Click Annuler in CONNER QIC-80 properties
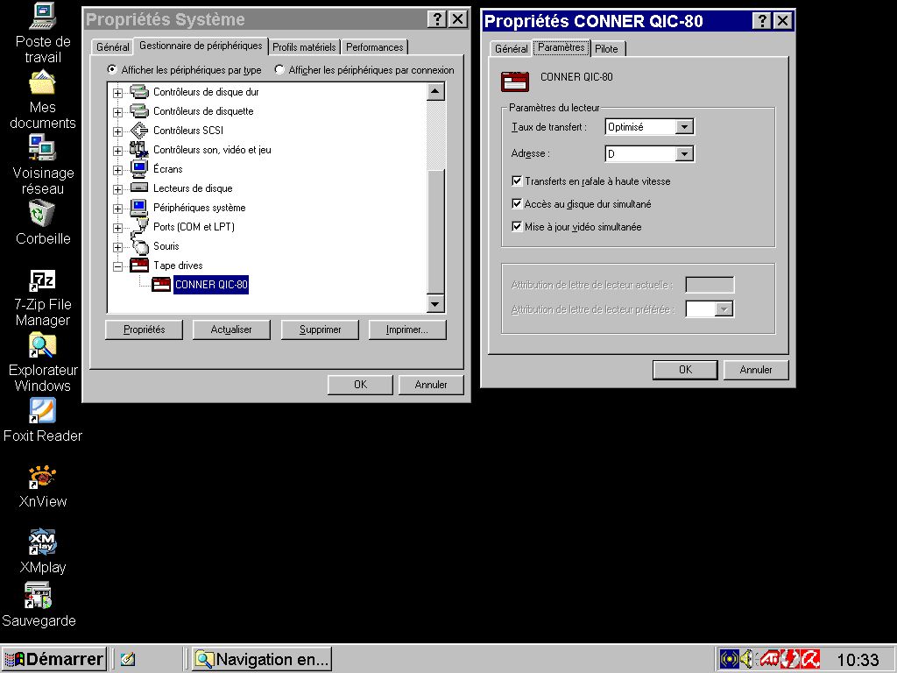 pos(756,370)
